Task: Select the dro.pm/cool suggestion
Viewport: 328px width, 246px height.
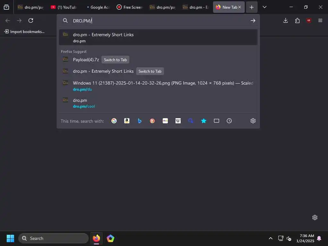Action: [158, 103]
